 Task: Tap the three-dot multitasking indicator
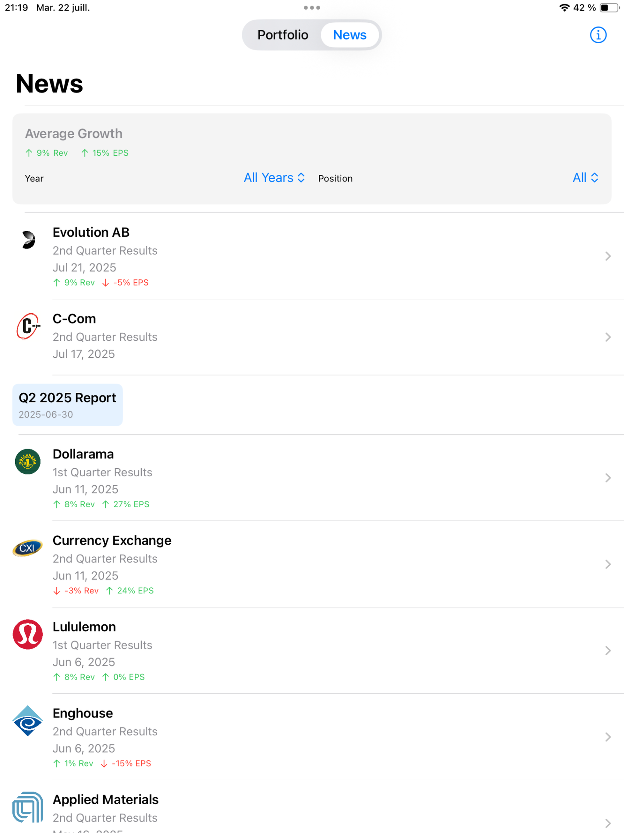312,8
